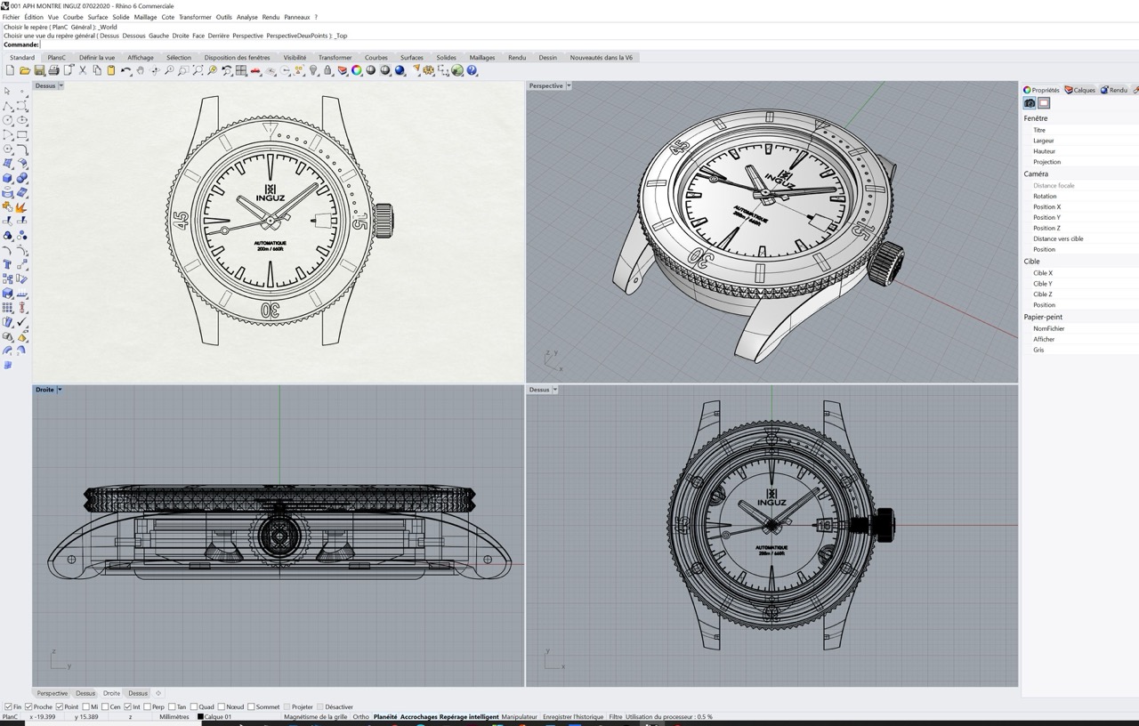Select the Circle tool in left sidebar
The image size is (1139, 726).
click(x=7, y=120)
